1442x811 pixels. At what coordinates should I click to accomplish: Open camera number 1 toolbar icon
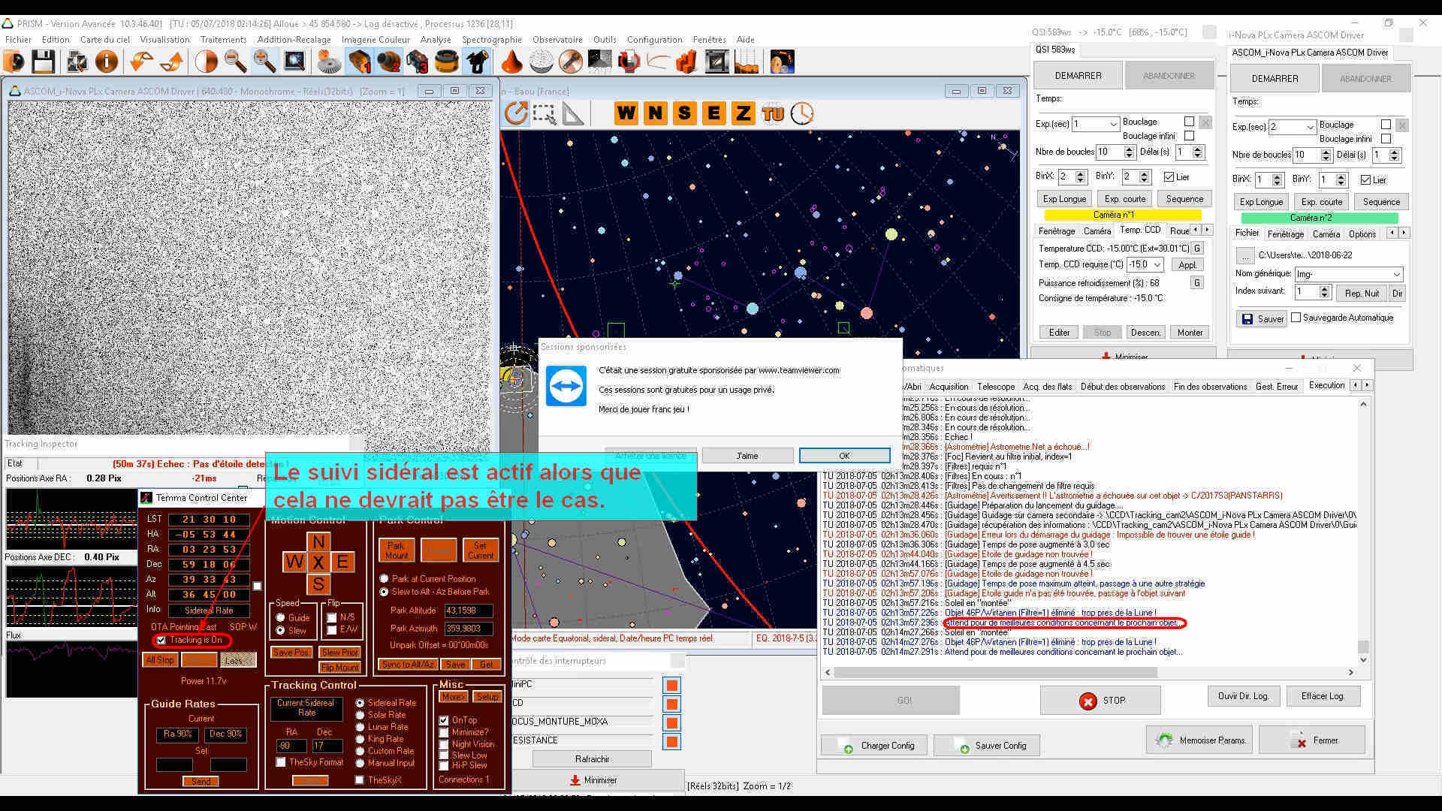[360, 62]
